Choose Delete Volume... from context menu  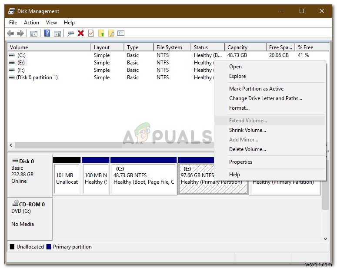(270, 149)
